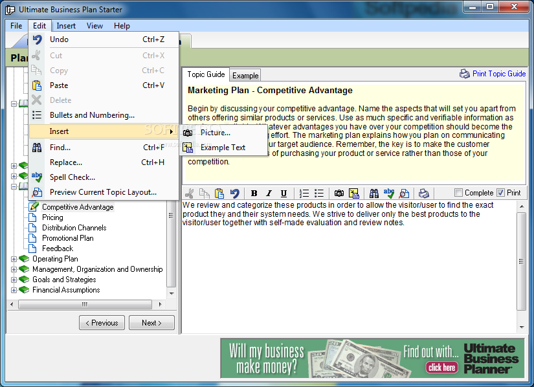Choose Example Text from Insert submenu
This screenshot has height=387, width=534.
(223, 148)
